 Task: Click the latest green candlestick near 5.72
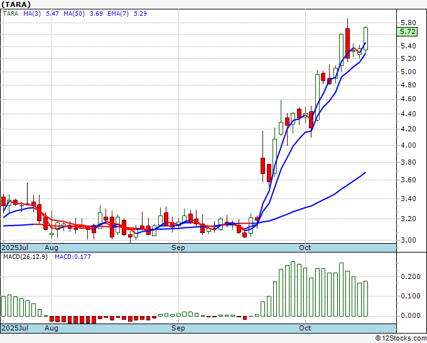pos(365,38)
